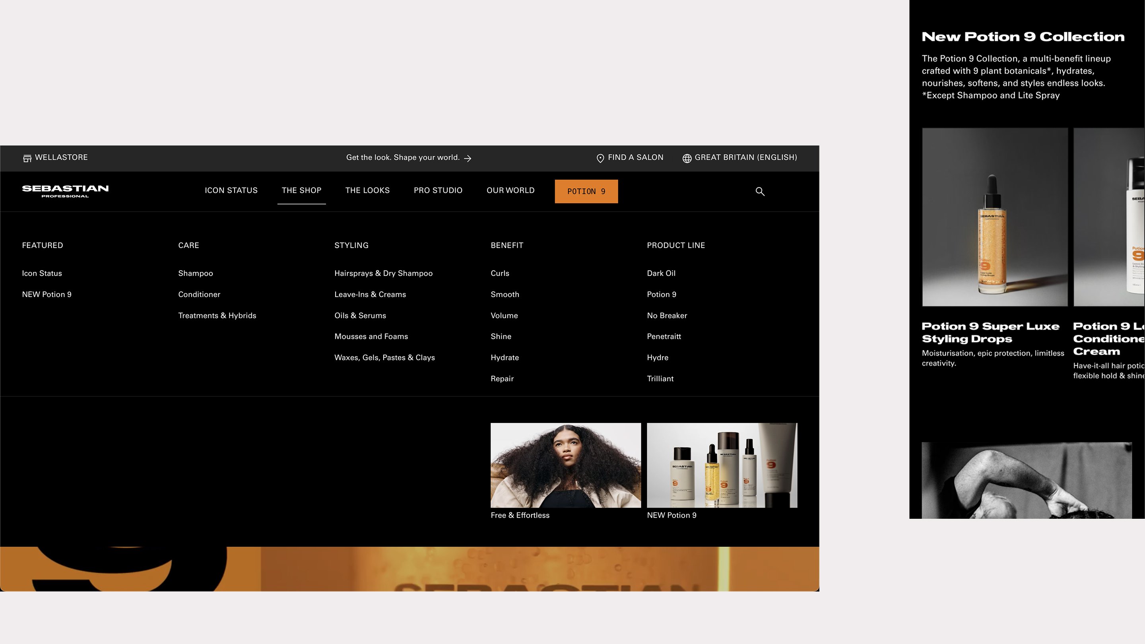
Task: Click the NEW Potion 9 products thumbnail
Action: [x=722, y=466]
